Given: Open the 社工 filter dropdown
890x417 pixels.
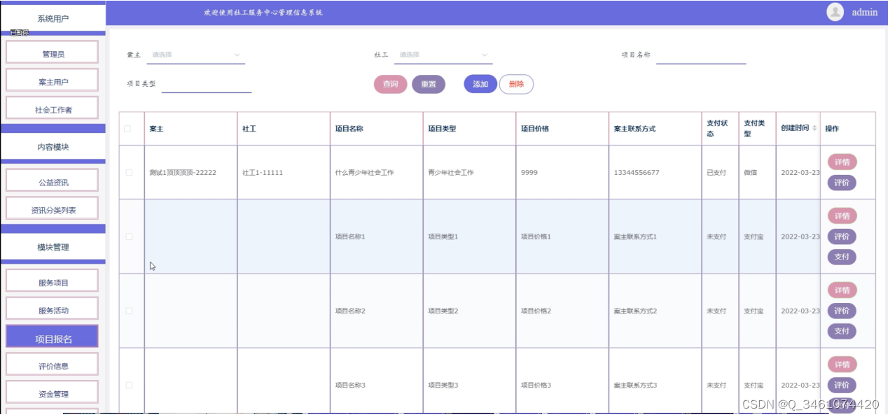Looking at the screenshot, I should 443,55.
